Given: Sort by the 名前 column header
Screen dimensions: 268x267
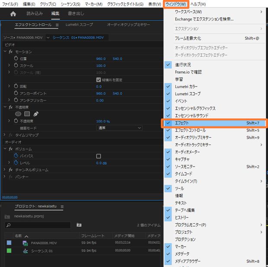Looking at the screenshot, I should click(x=18, y=236).
